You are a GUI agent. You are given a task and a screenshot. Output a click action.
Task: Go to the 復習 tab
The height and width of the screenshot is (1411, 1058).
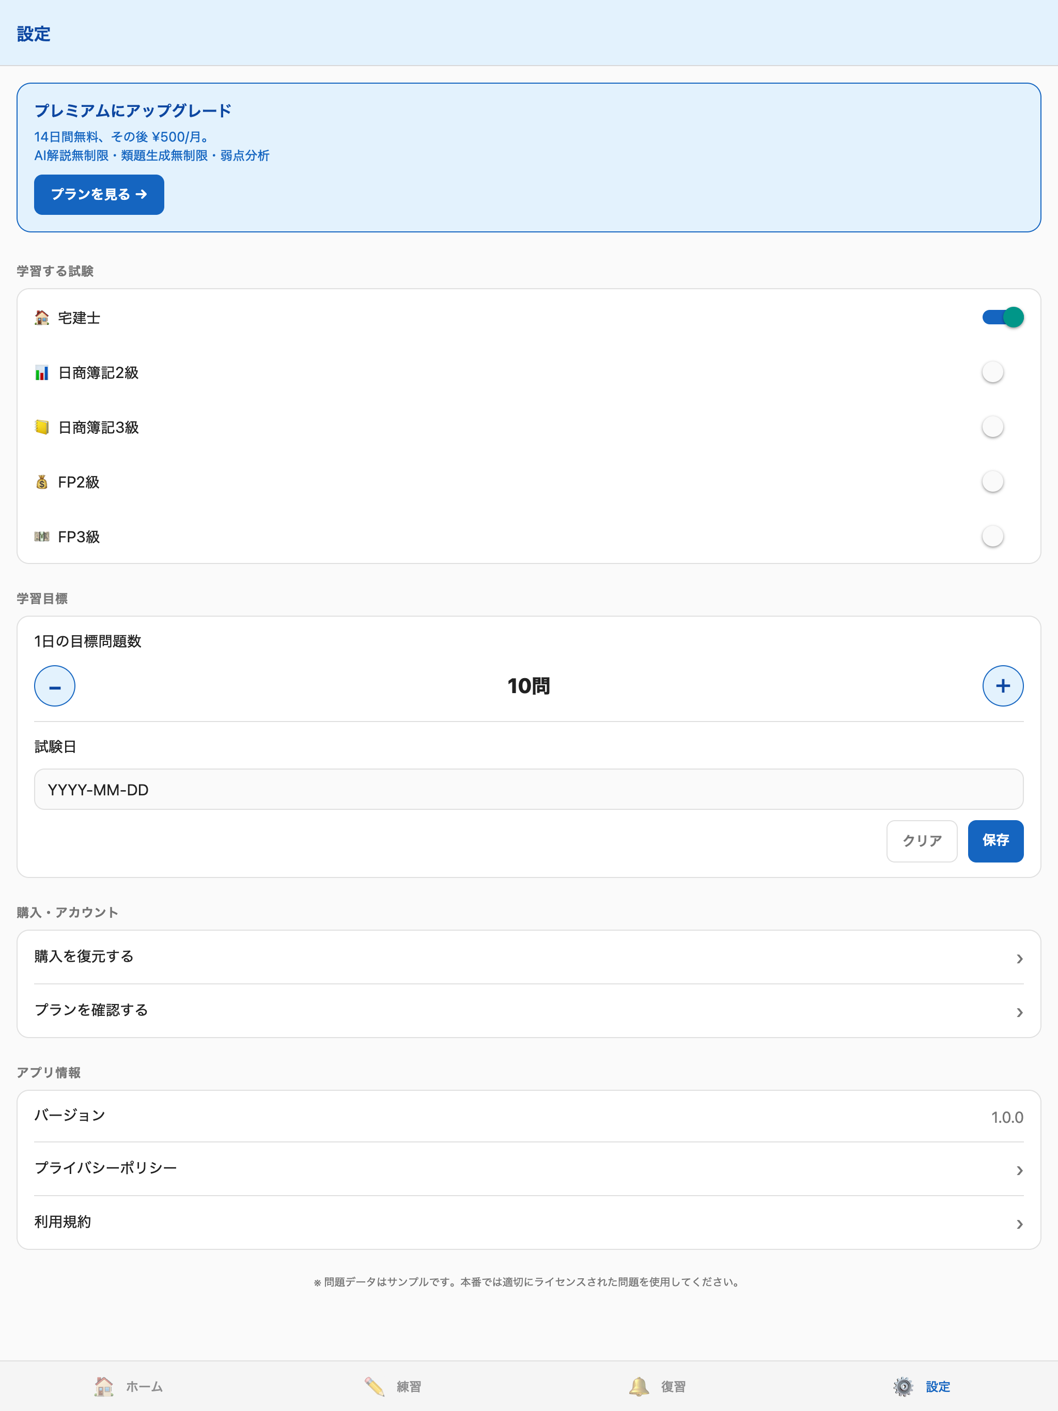(x=661, y=1386)
